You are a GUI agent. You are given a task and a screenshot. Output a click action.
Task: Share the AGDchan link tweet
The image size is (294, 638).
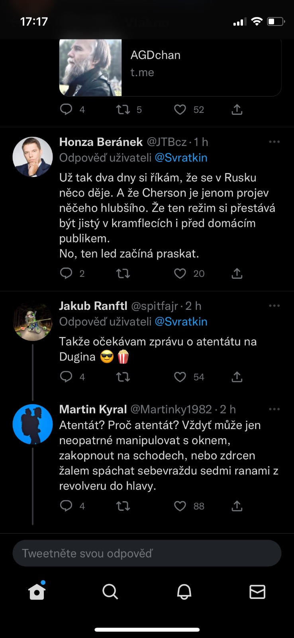pos(237,109)
